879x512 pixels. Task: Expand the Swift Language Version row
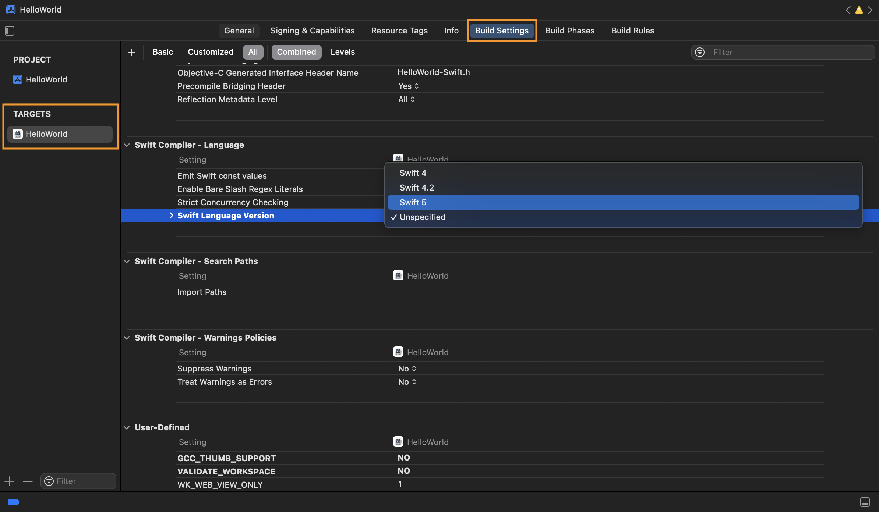tap(171, 216)
